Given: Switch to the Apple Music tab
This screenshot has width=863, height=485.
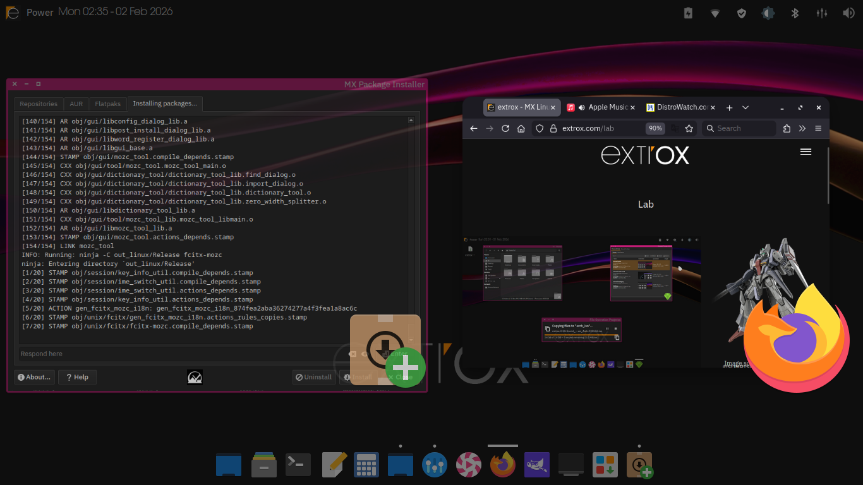Looking at the screenshot, I should (x=600, y=107).
